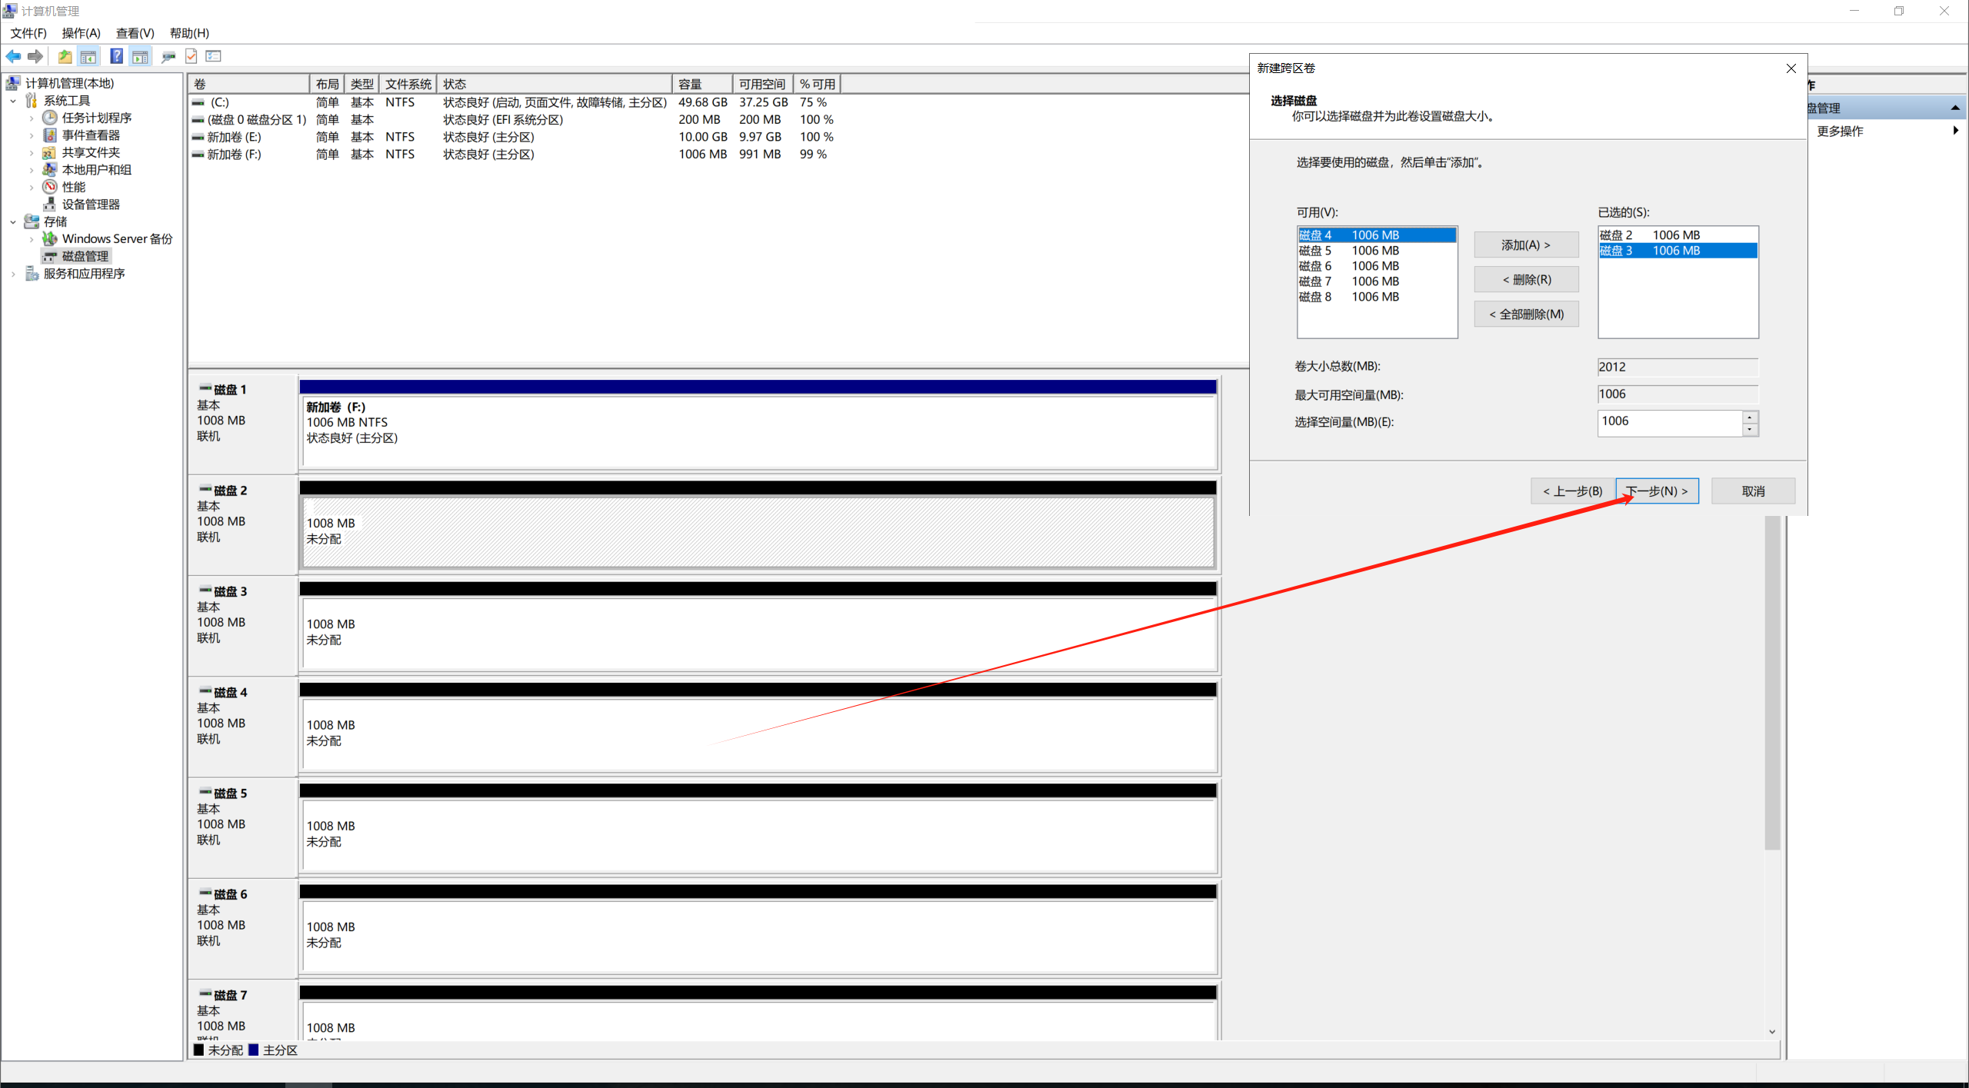Click the 下一步(N) > button
The width and height of the screenshot is (1969, 1088).
coord(1657,491)
